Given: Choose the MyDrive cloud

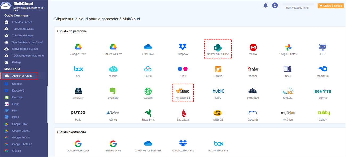Looking at the screenshot, I should pos(288,115).
